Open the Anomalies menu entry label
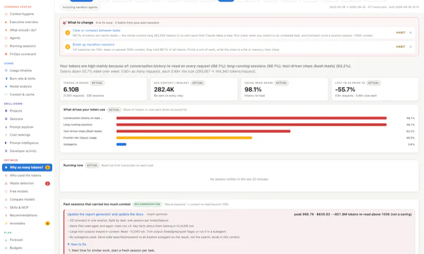The height and width of the screenshot is (254, 424). click(17, 223)
